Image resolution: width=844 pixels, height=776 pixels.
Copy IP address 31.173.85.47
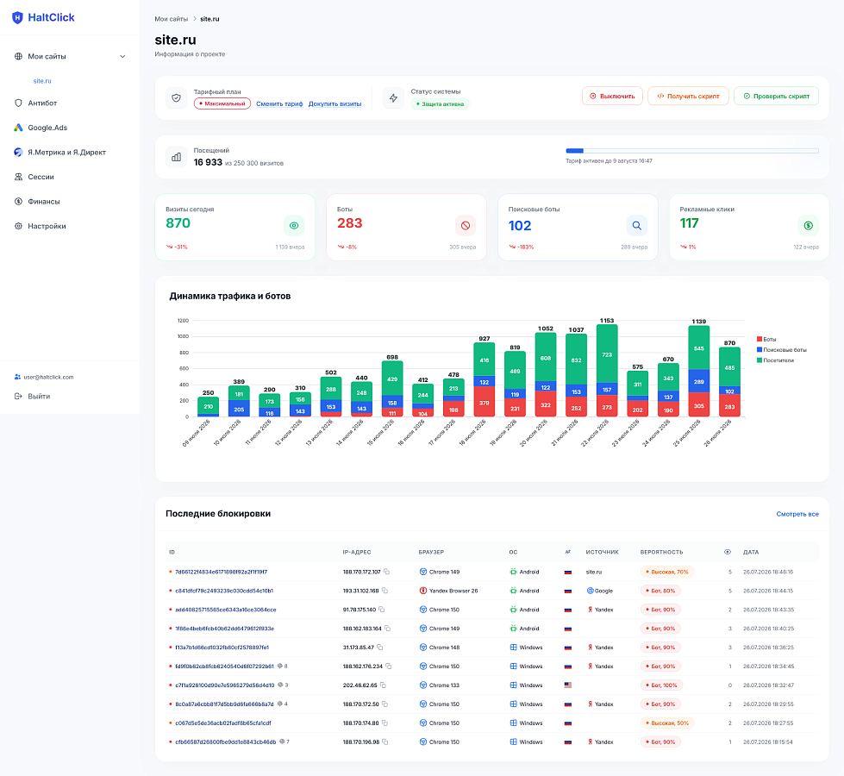[380, 648]
